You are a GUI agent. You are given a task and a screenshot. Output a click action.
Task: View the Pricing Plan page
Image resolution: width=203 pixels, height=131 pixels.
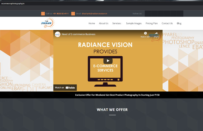[x=152, y=24]
